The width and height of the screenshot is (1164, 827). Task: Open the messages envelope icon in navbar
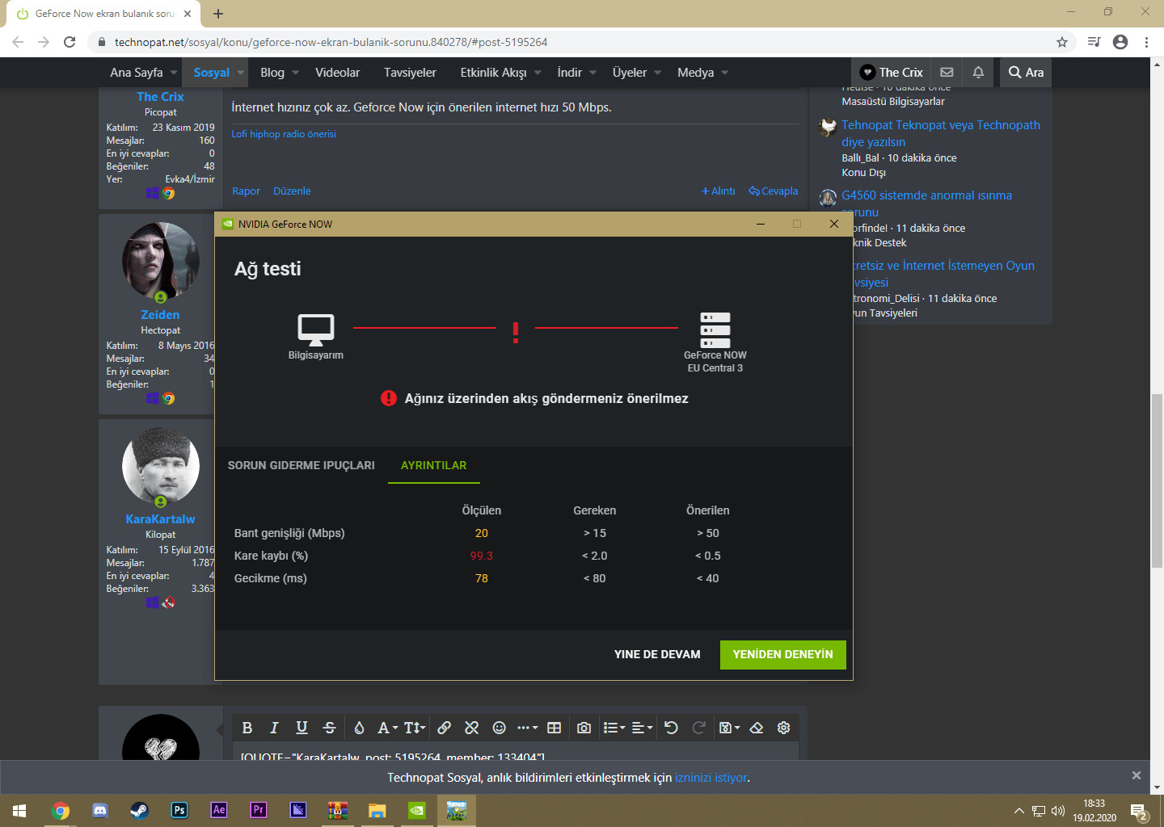947,72
